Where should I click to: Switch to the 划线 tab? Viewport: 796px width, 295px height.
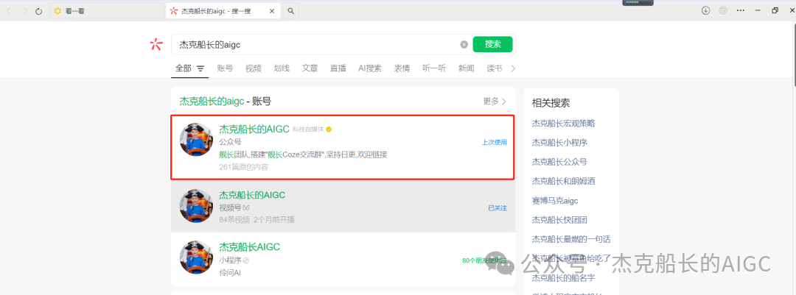tap(282, 68)
